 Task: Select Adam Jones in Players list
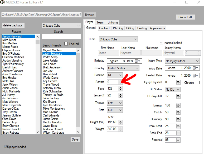[x=10, y=88]
